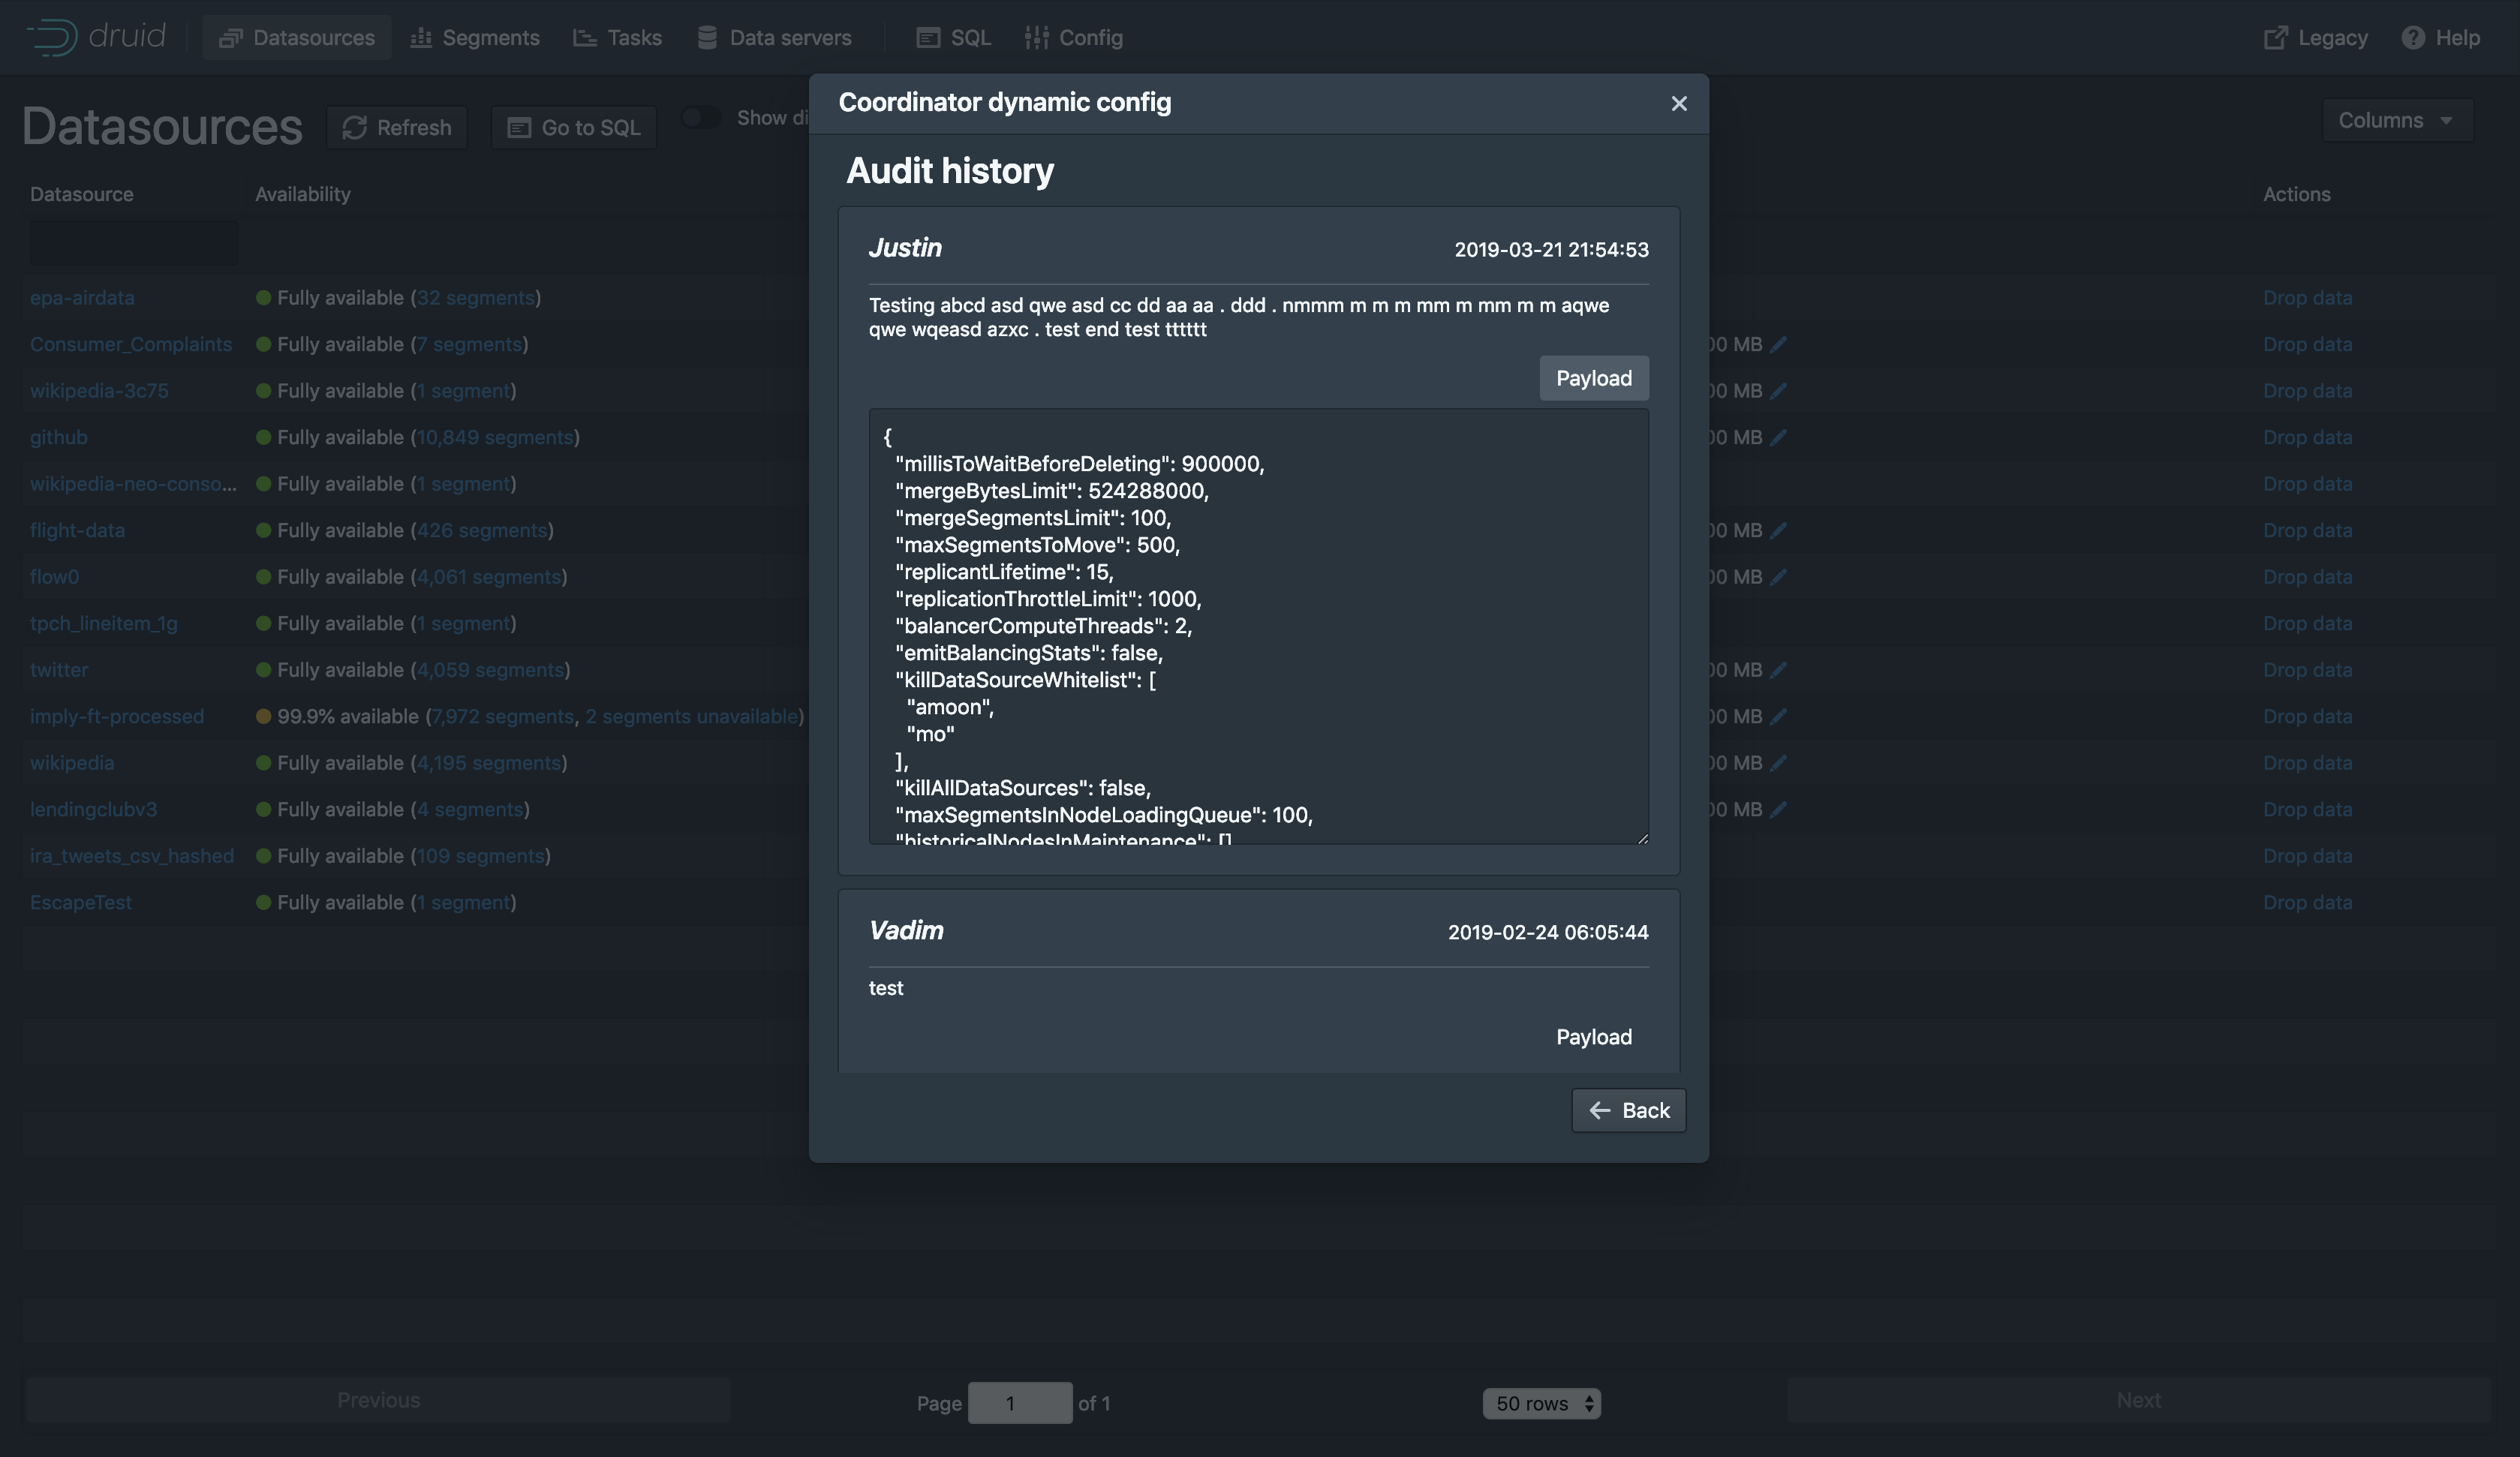
Task: Toggle Justin's Payload button
Action: (1593, 379)
